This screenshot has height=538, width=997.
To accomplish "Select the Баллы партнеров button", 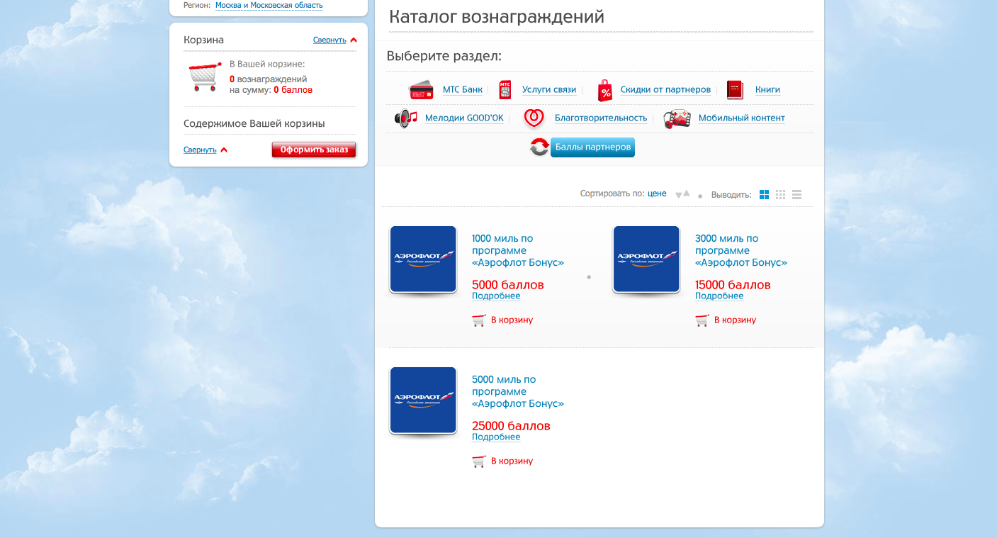I will pos(592,147).
